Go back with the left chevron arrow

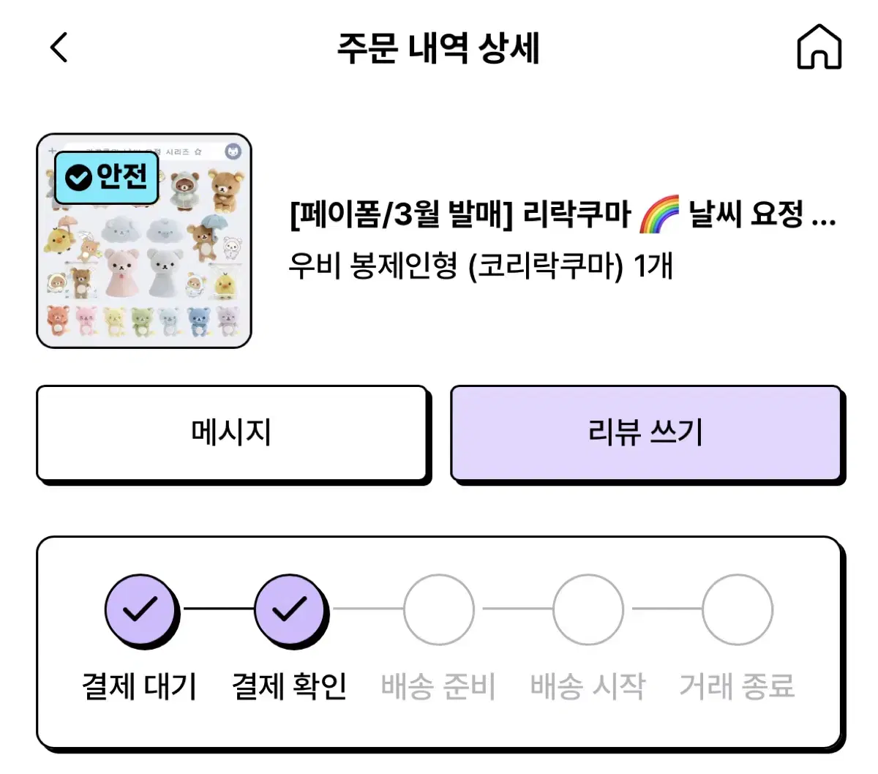[x=59, y=48]
